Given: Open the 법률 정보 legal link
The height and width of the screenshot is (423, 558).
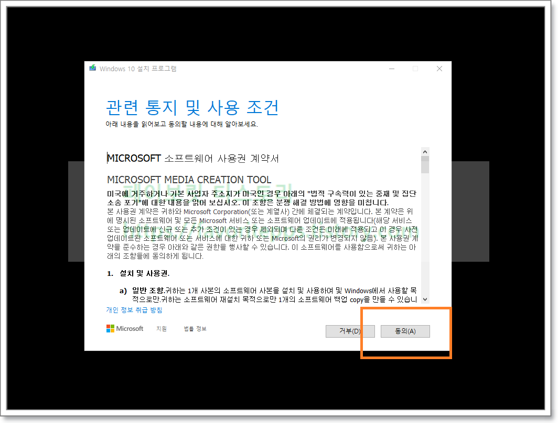Looking at the screenshot, I should pos(195,329).
